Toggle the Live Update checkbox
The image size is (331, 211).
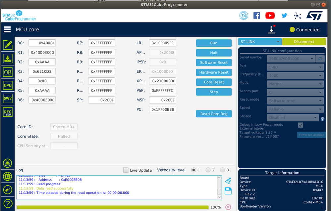pyautogui.click(x=126, y=170)
